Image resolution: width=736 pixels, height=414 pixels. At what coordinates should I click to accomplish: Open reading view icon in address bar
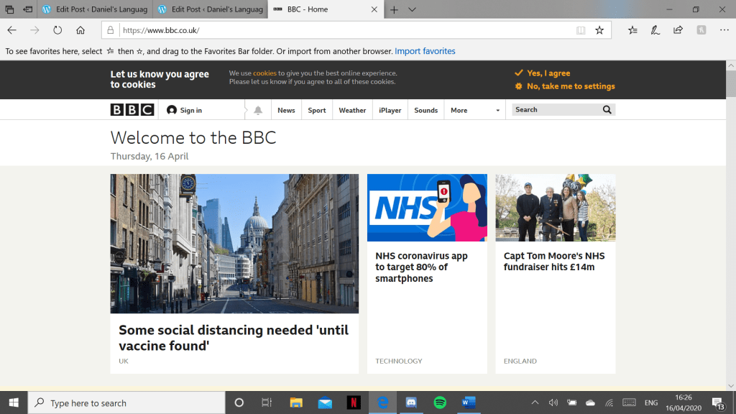click(581, 30)
